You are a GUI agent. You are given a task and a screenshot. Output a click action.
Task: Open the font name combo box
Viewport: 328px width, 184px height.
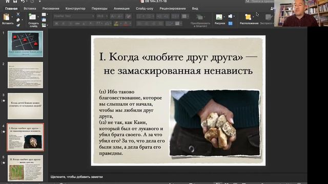click(74, 16)
